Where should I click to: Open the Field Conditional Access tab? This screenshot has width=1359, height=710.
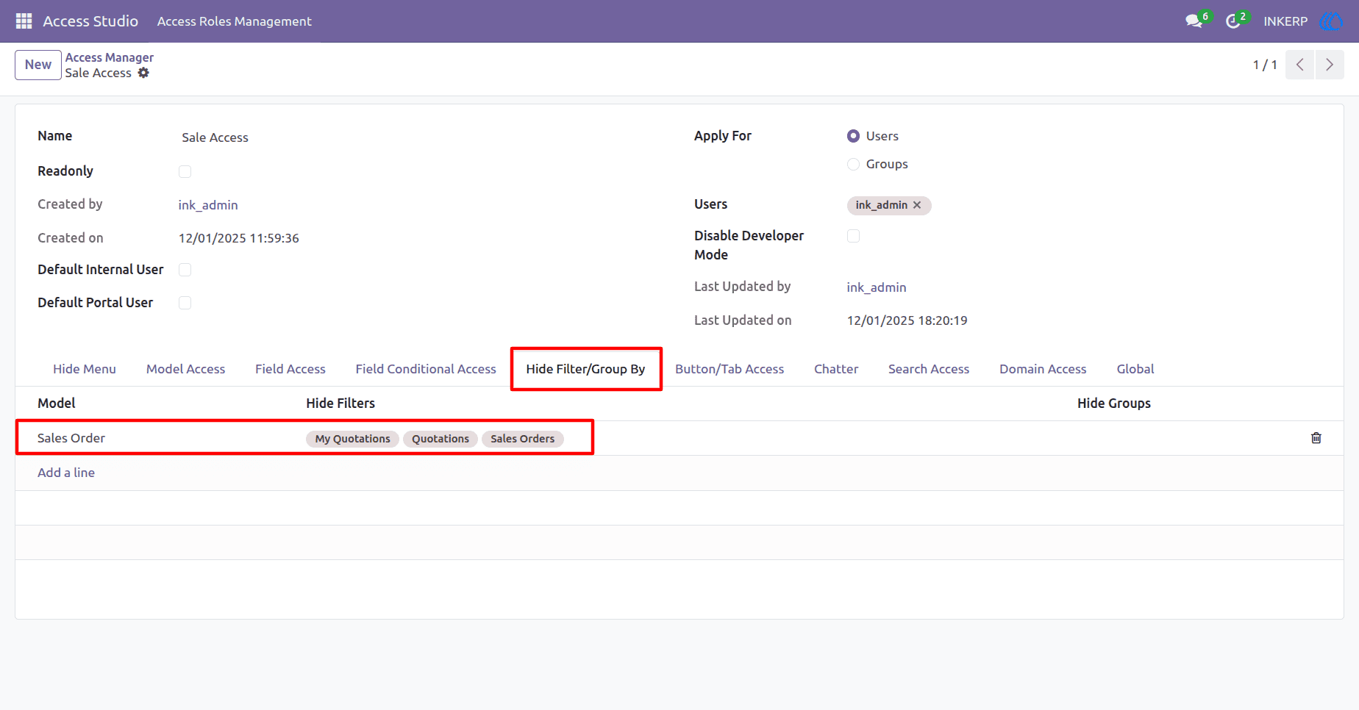(x=426, y=369)
